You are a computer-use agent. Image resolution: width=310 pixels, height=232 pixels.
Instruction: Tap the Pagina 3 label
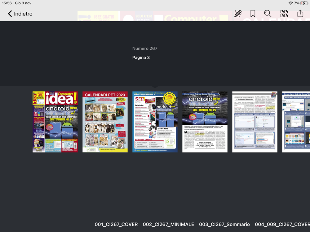141,58
